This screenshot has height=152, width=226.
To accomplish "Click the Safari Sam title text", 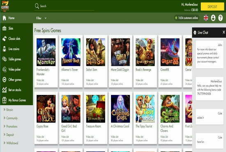I will [x=92, y=70].
